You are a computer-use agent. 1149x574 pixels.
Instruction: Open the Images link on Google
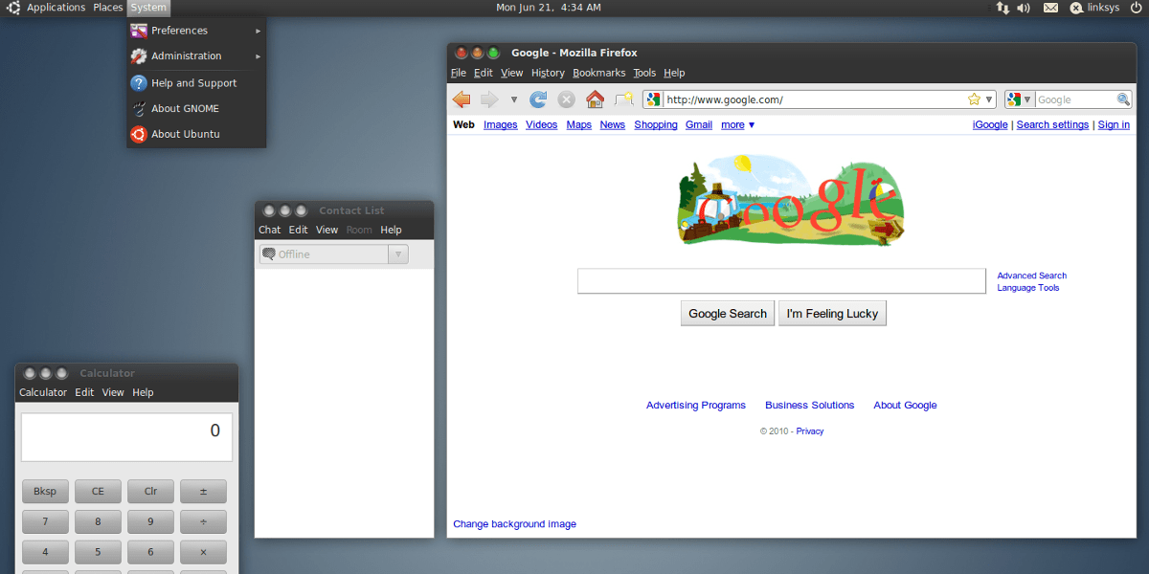pos(501,125)
